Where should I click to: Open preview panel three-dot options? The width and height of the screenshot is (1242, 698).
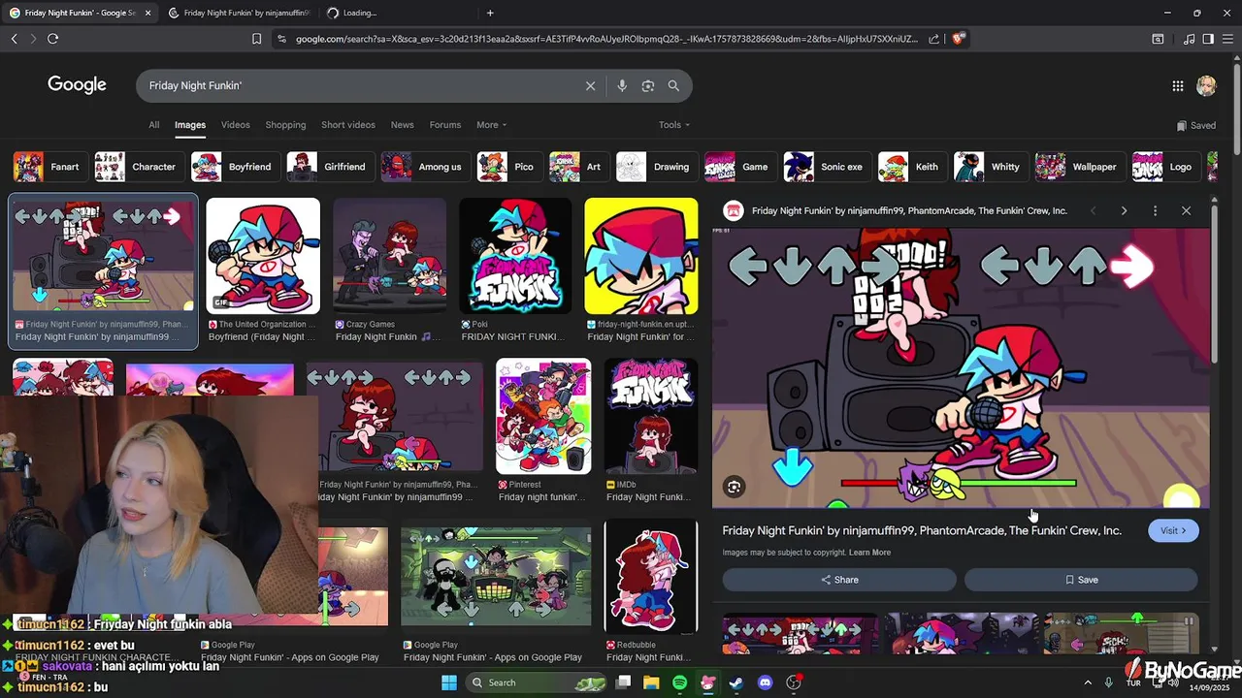tap(1155, 210)
